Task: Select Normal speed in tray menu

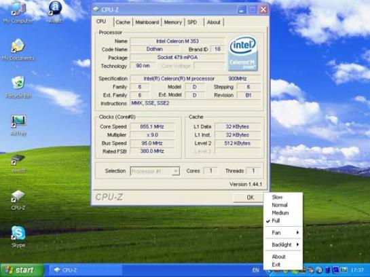Action: (x=283, y=205)
